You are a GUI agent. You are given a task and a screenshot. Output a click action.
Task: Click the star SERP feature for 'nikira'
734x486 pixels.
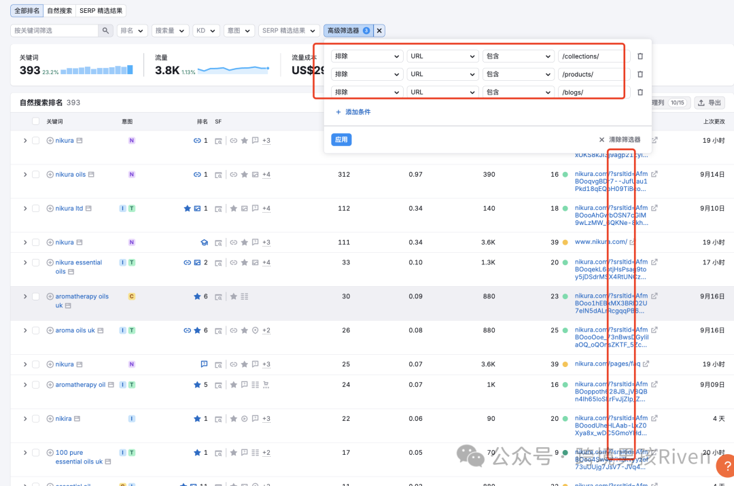tap(234, 419)
